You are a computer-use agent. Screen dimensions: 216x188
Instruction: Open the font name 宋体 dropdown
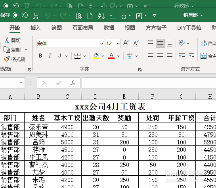102,44
